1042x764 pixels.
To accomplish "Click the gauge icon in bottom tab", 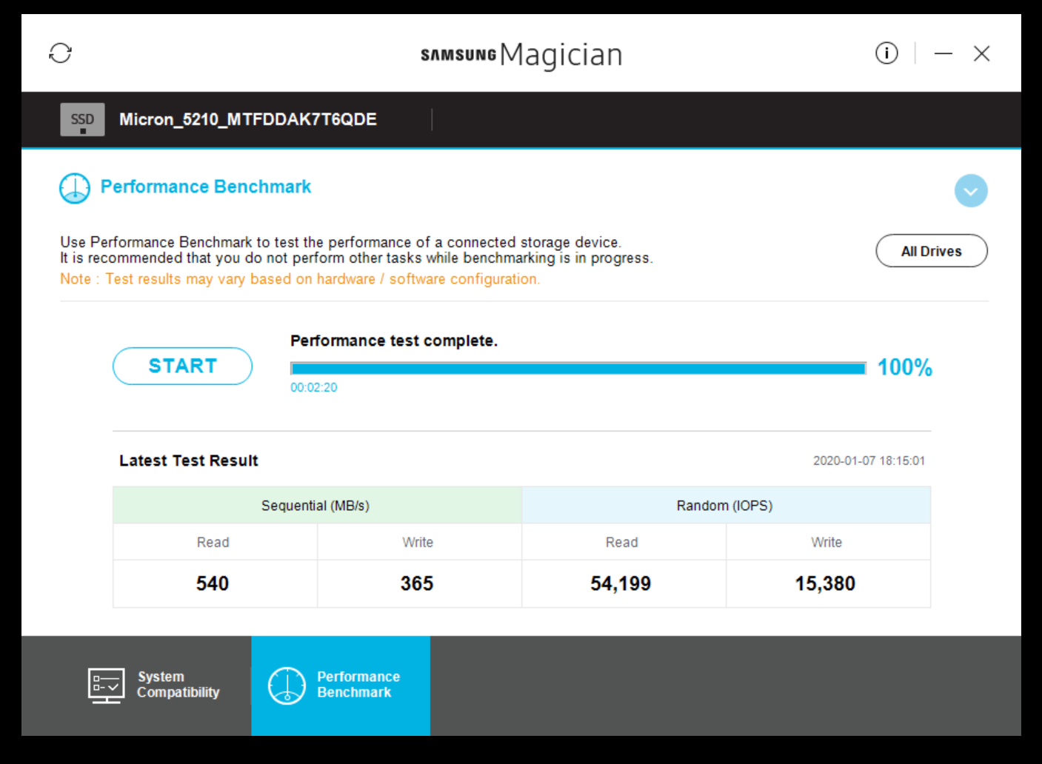I will point(287,686).
